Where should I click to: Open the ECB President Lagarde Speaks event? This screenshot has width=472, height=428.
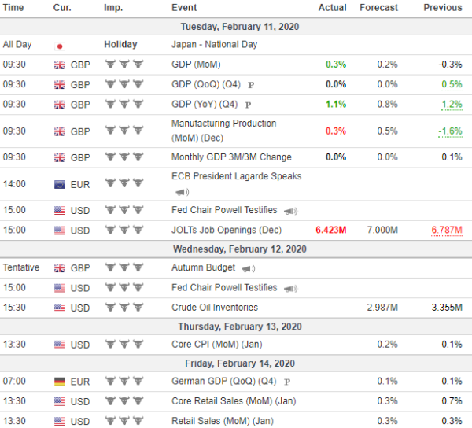tap(236, 176)
